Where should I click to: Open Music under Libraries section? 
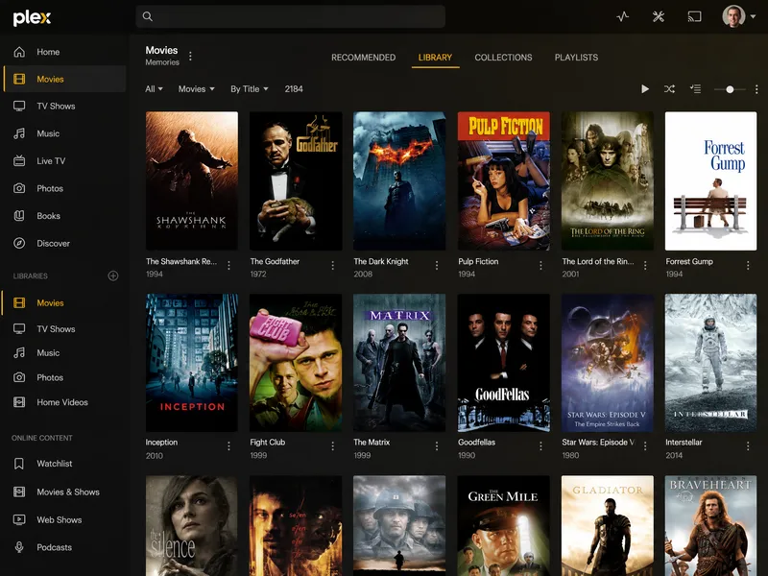pyautogui.click(x=64, y=353)
